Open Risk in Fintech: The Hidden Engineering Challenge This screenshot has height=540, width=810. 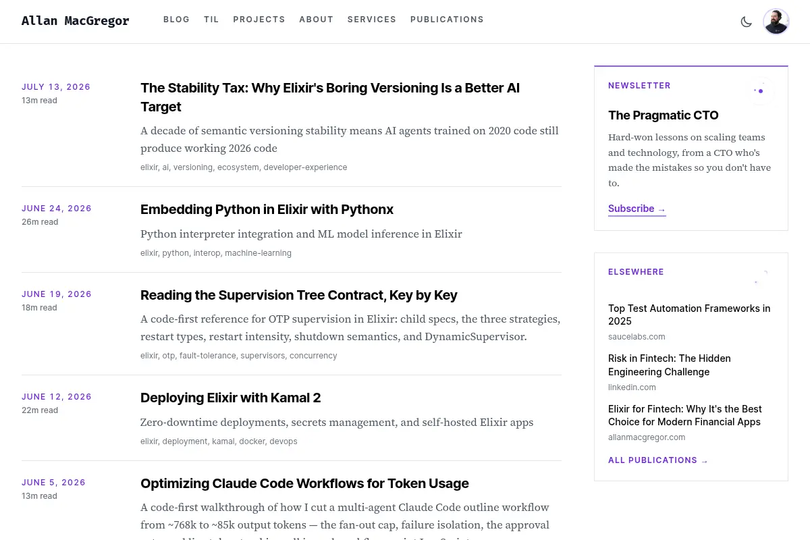670,365
